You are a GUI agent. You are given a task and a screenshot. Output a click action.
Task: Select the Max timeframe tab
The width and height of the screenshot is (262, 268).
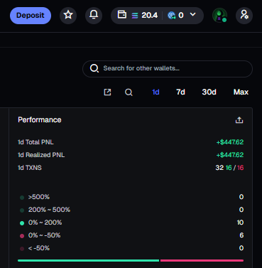pos(241,92)
